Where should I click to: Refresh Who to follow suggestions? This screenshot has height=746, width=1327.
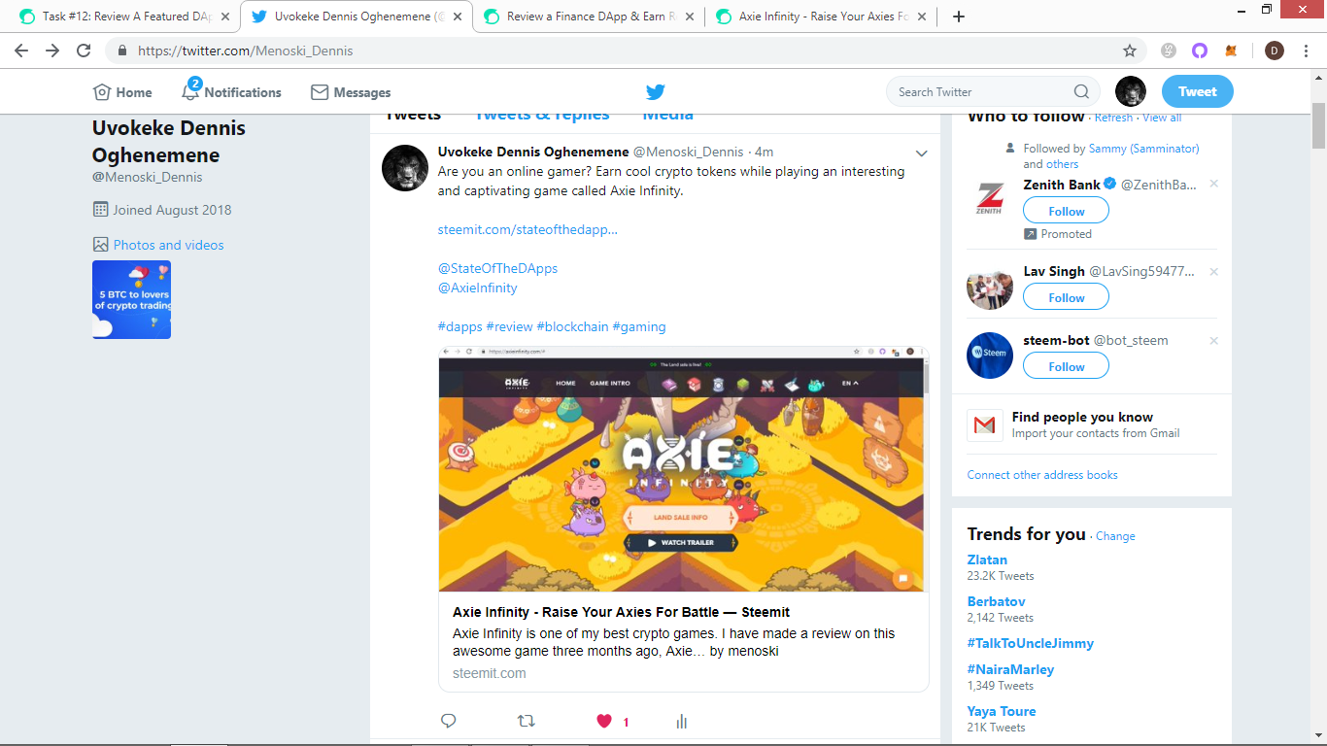(1113, 118)
